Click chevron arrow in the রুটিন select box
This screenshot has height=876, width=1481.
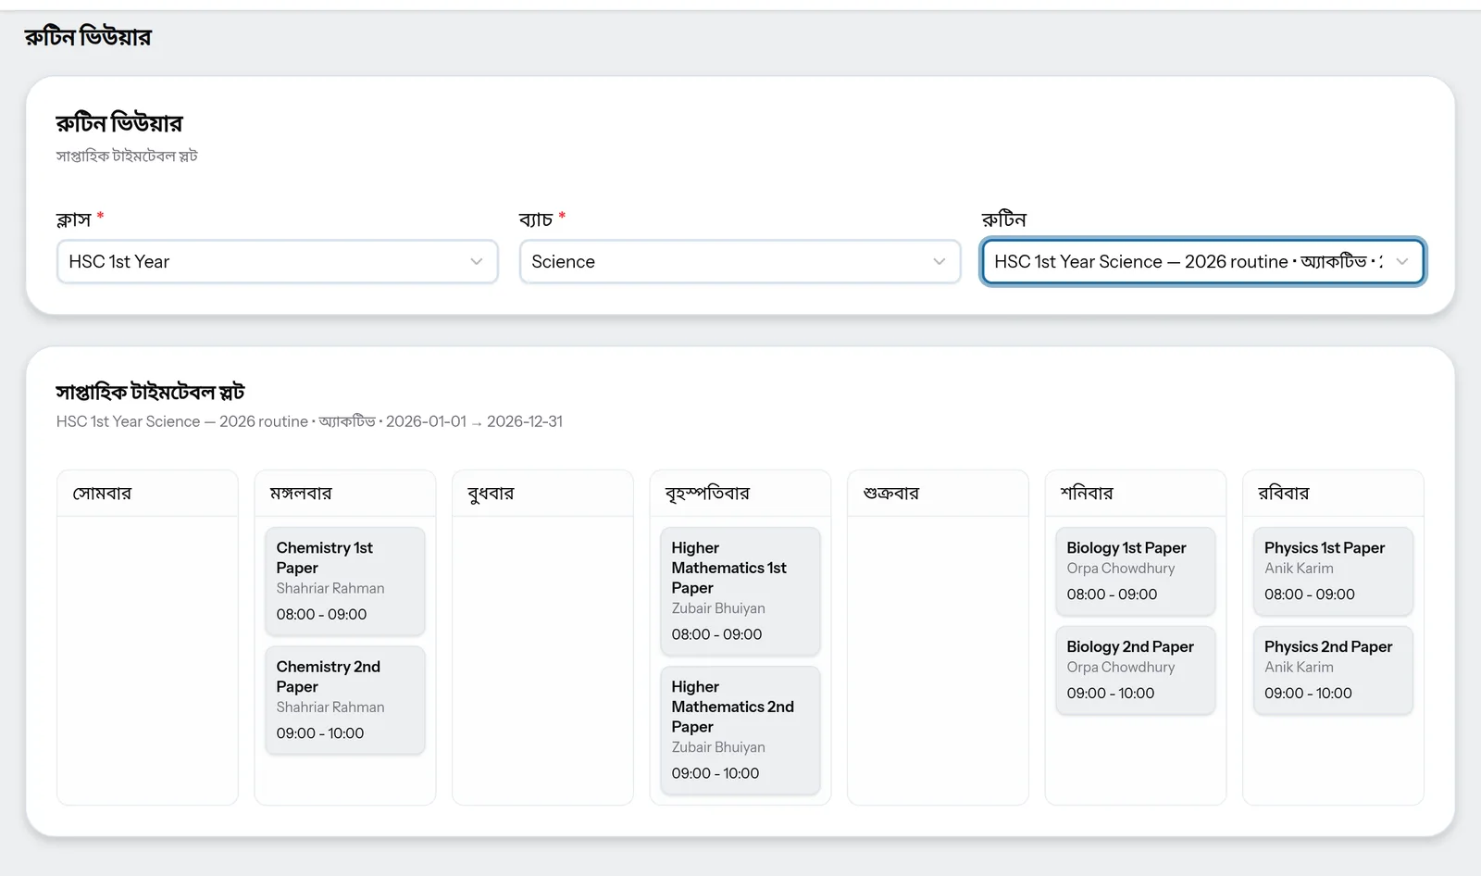1401,262
